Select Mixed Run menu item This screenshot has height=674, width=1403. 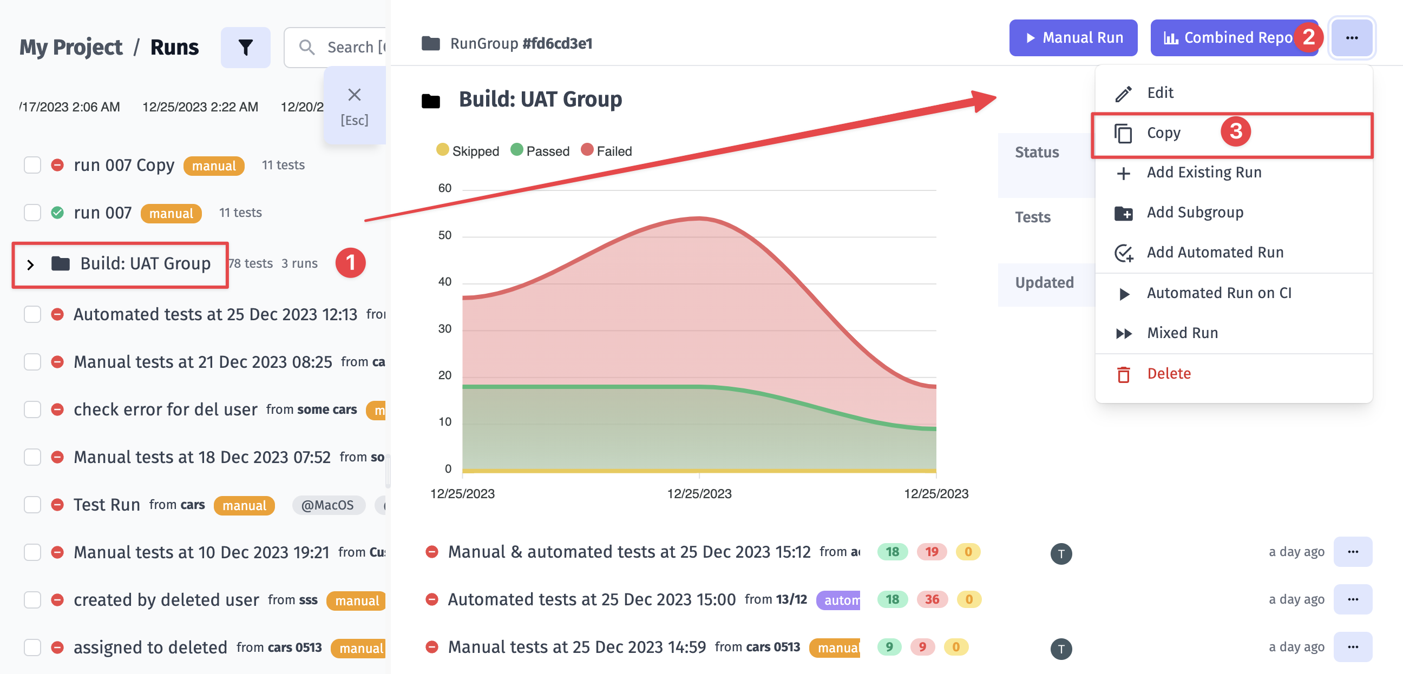click(x=1234, y=333)
